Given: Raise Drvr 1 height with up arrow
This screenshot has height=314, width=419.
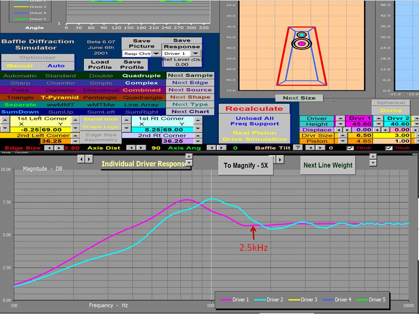Looking at the screenshot, I should pyautogui.click(x=340, y=118).
